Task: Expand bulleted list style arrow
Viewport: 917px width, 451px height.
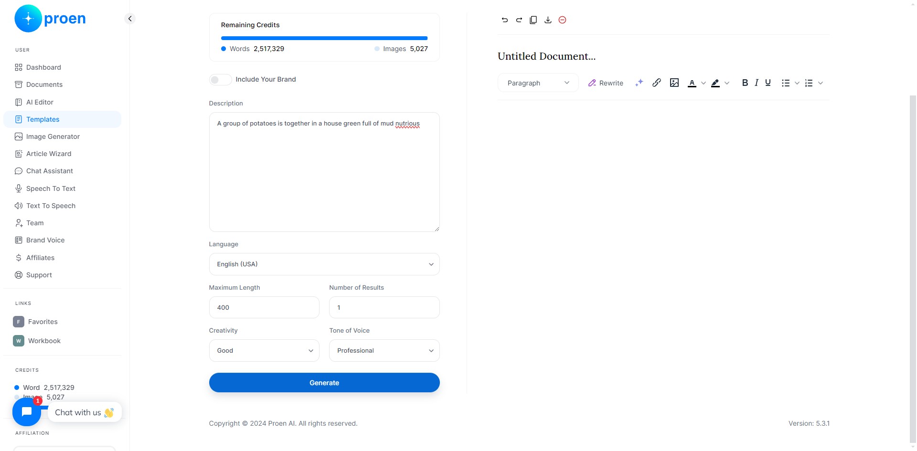Action: pyautogui.click(x=797, y=83)
